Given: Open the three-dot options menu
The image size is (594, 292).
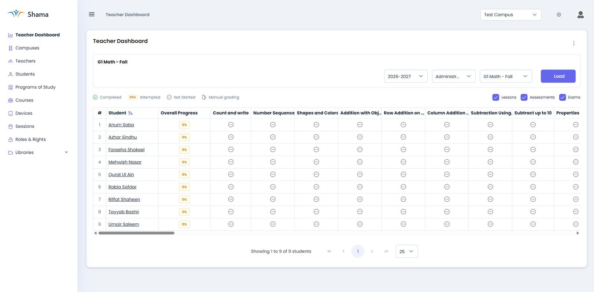Looking at the screenshot, I should 574,43.
